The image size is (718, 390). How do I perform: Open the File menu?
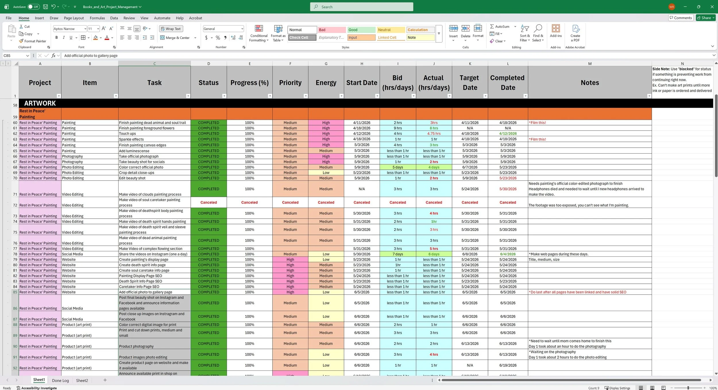coord(9,18)
